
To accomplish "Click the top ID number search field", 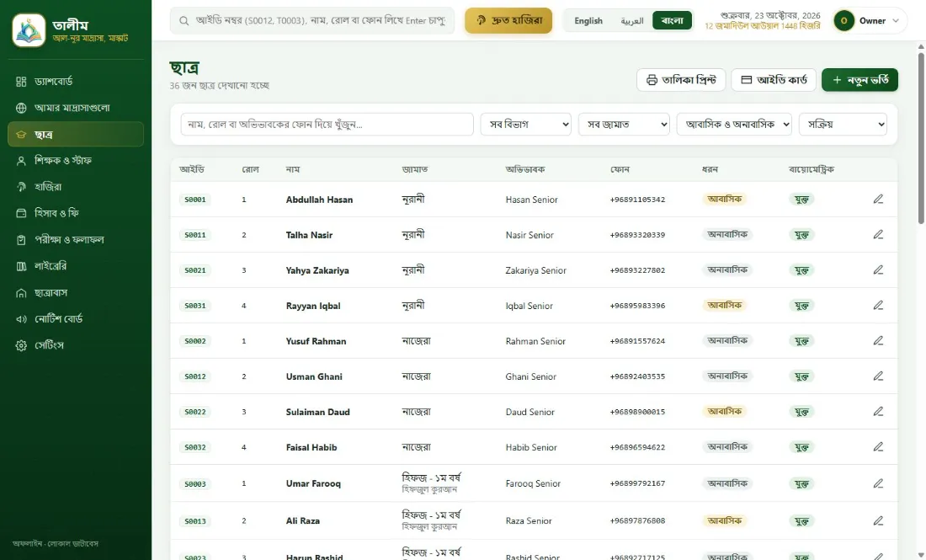I will [x=312, y=21].
